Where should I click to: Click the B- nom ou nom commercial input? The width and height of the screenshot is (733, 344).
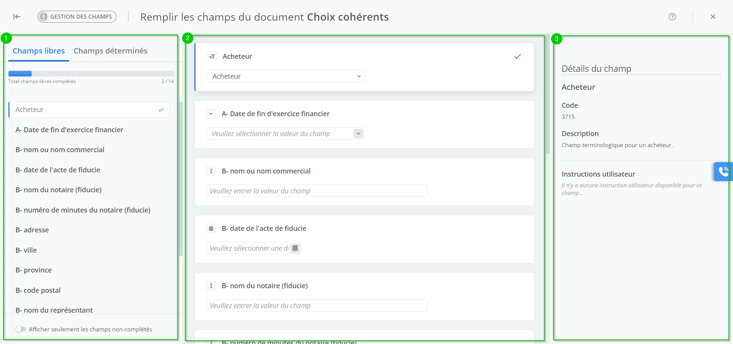point(317,191)
